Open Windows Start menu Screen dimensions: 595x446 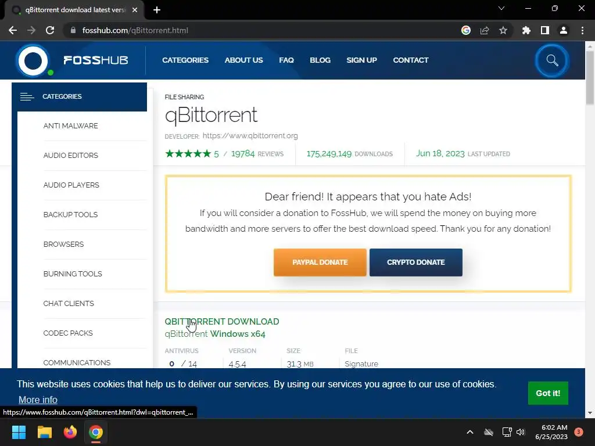coord(19,432)
